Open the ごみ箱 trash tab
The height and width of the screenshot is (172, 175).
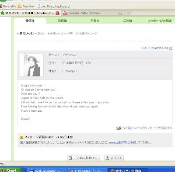click(127, 21)
